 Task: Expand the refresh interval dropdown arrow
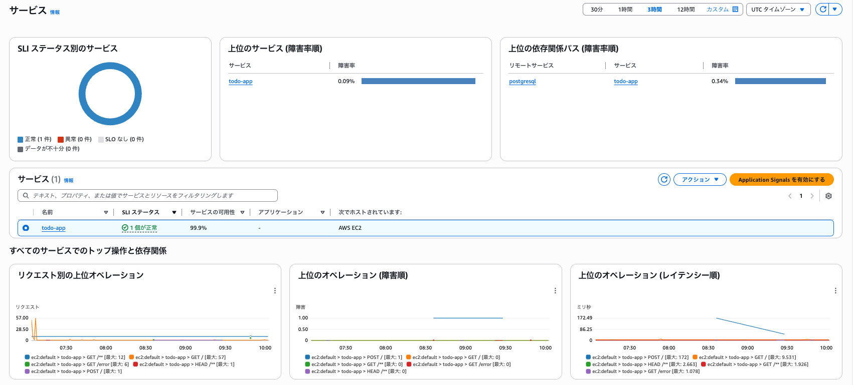coord(835,10)
